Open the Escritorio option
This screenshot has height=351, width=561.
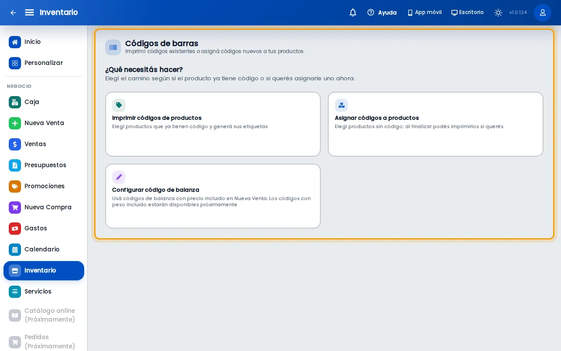468,12
